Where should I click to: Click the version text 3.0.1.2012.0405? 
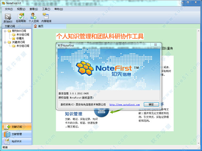(x=79, y=93)
